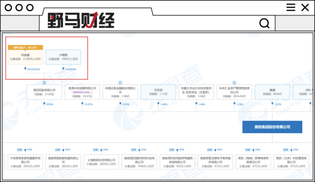Click 认缴金额 1900万人民币 under 海南美的国际物流科技
The width and height of the screenshot is (315, 182).
139,166
